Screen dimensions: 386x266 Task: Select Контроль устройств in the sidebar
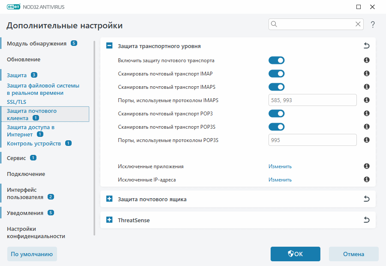pyautogui.click(x=33, y=143)
